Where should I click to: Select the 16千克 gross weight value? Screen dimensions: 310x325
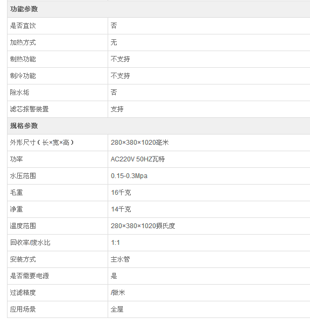pos(121,193)
